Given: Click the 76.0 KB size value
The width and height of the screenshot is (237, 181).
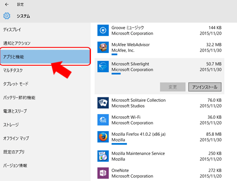Looking at the screenshot, I should (214, 100).
